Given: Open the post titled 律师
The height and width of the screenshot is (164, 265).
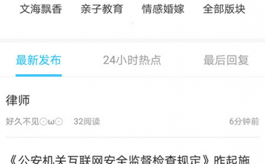Looking at the screenshot, I should [x=18, y=100].
